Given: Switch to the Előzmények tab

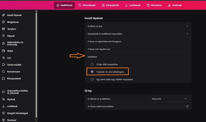Looking at the screenshot, I should (x=87, y=5).
